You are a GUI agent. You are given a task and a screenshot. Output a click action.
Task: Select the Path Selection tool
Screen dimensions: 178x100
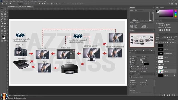(5, 29)
